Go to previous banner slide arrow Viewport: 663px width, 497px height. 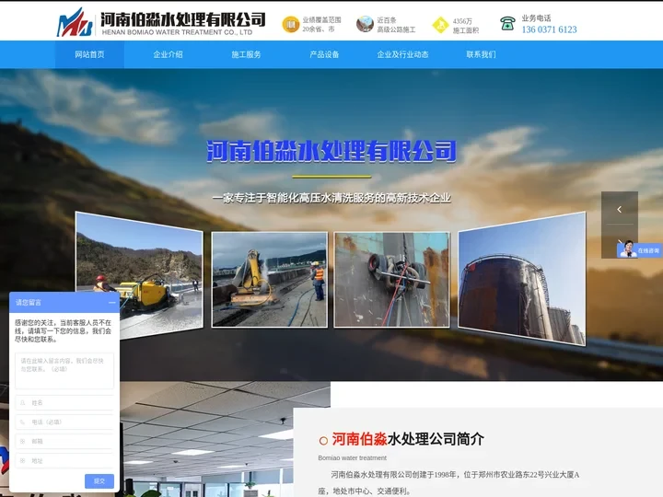(x=620, y=209)
